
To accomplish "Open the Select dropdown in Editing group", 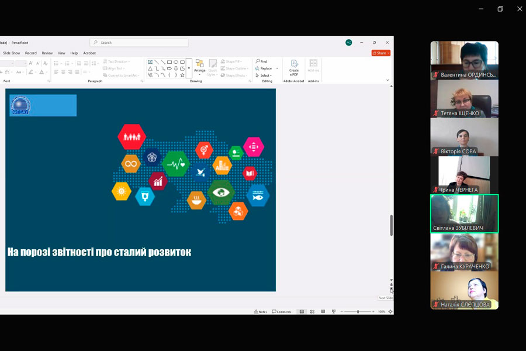I will click(x=264, y=75).
